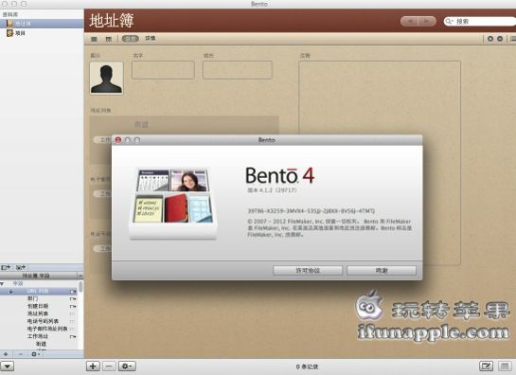Image resolution: width=516 pixels, height=375 pixels.
Task: Click the fields list scrollbar thumb
Action: point(80,287)
